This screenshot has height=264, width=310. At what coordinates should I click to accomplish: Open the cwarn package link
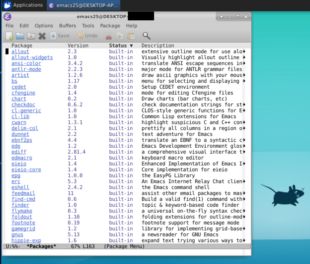[x=19, y=122]
